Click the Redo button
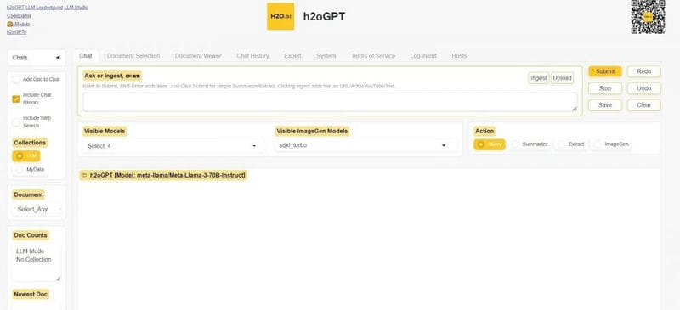Screen dimensions: 680x310 644,71
